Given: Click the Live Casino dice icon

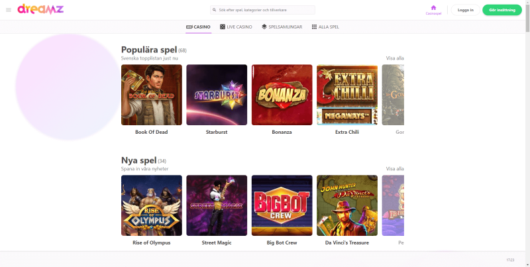Looking at the screenshot, I should [x=223, y=27].
